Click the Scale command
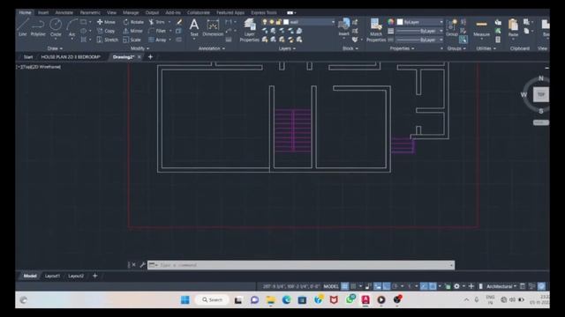This screenshot has height=317, width=565. point(132,40)
